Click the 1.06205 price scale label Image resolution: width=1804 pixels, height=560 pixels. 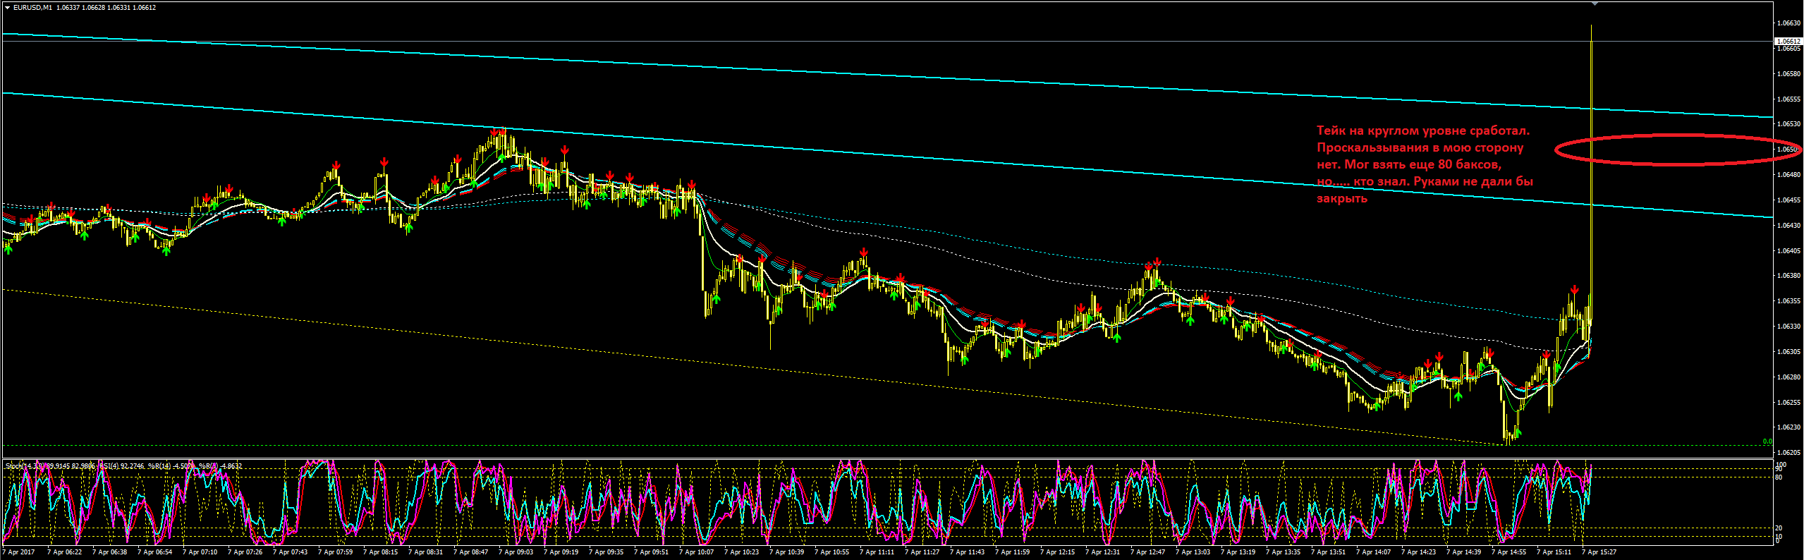pos(1788,453)
